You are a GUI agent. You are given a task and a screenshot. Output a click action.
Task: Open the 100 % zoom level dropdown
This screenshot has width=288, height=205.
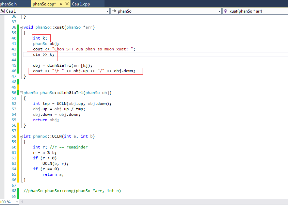click(x=17, y=202)
